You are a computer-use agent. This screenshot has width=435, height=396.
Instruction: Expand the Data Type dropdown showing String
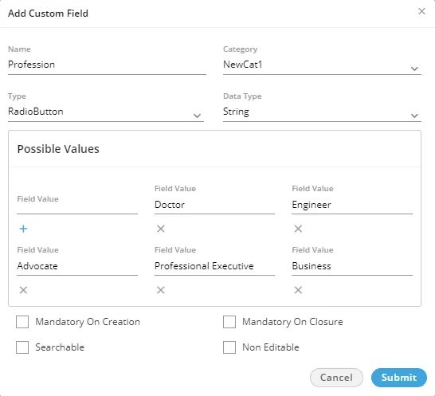pyautogui.click(x=322, y=112)
